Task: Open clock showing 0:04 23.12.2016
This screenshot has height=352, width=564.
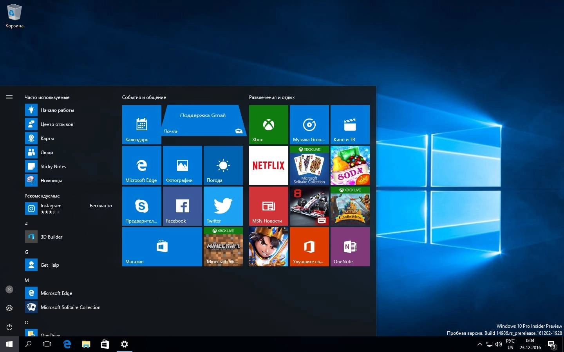Action: [530, 344]
